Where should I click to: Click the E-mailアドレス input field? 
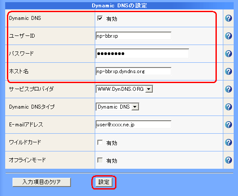coord(133,125)
